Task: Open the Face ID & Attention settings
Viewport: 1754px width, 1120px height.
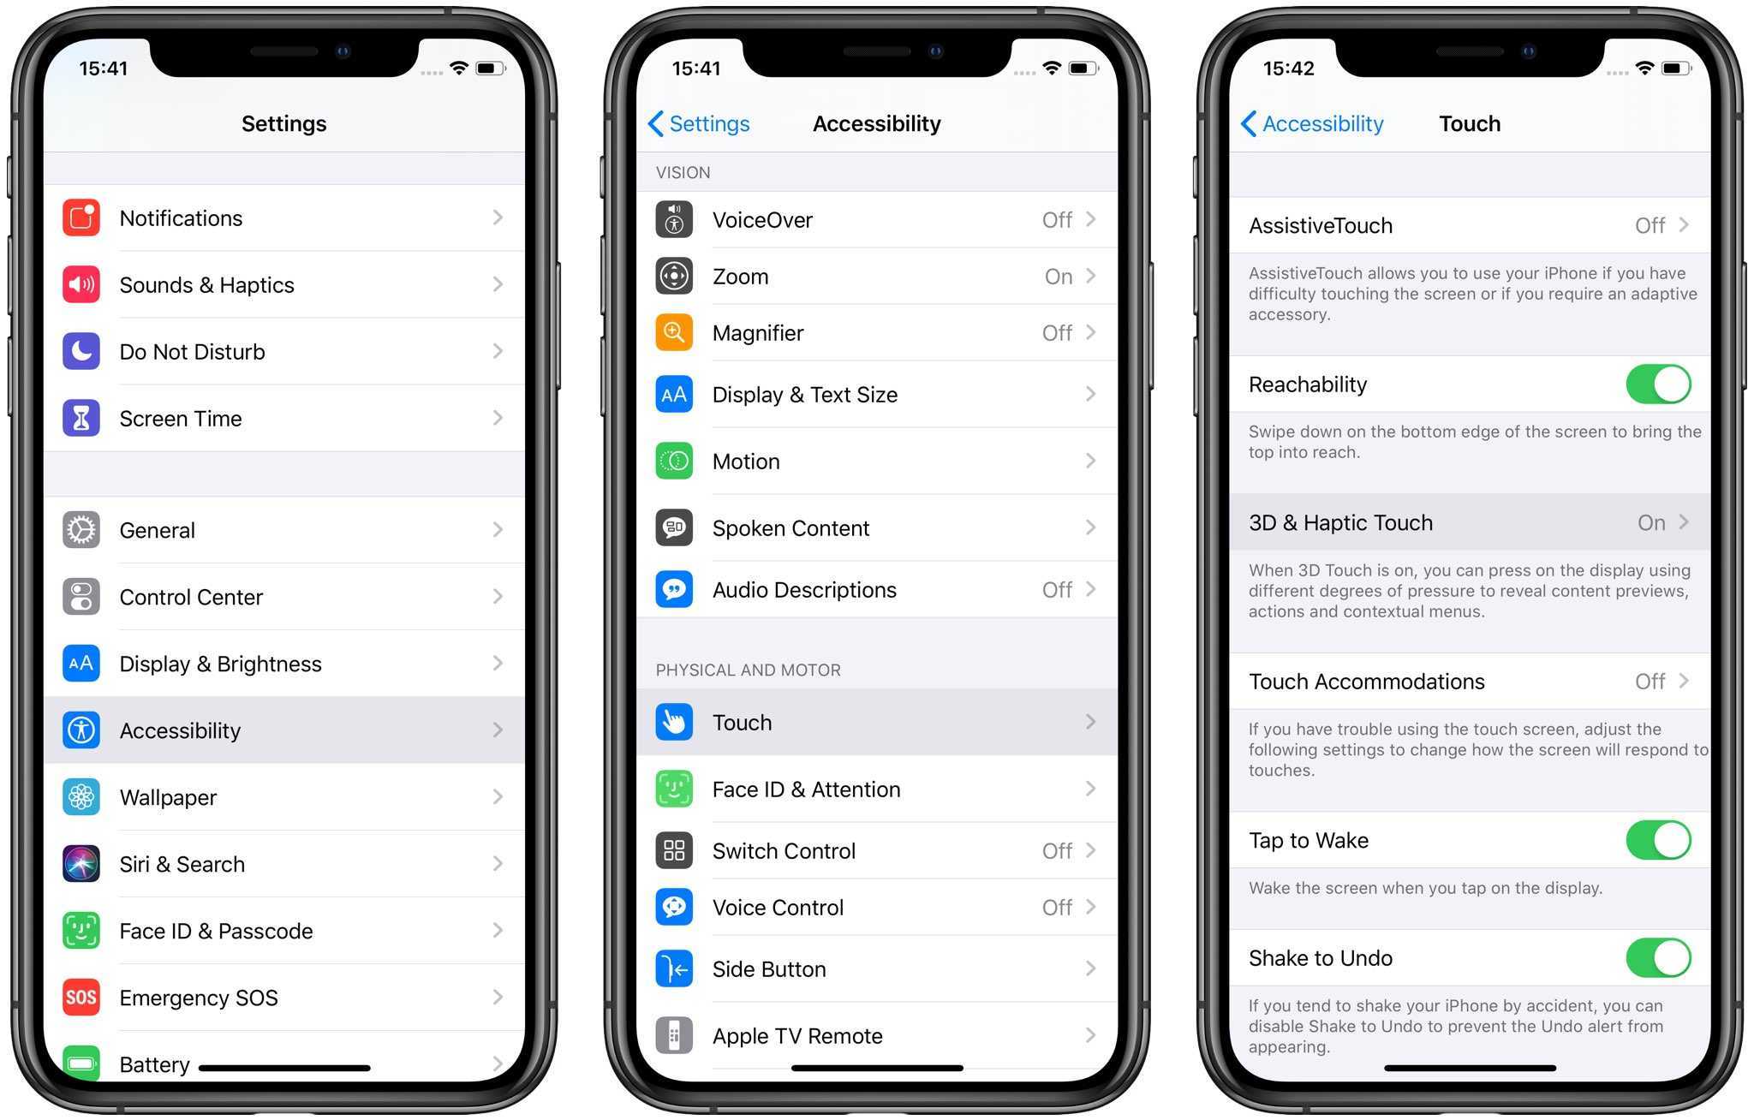Action: tap(876, 786)
